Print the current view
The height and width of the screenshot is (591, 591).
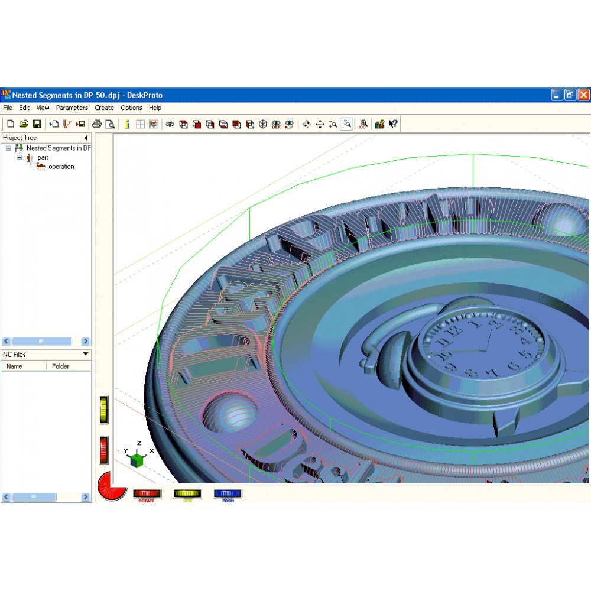tap(97, 124)
